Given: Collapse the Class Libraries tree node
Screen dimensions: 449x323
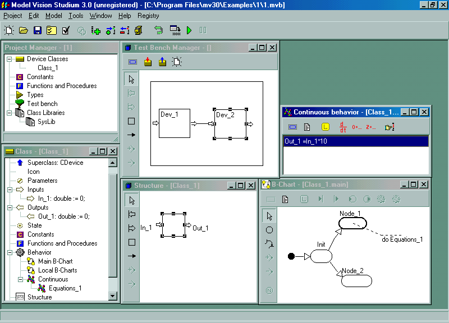Looking at the screenshot, I should point(10,113).
